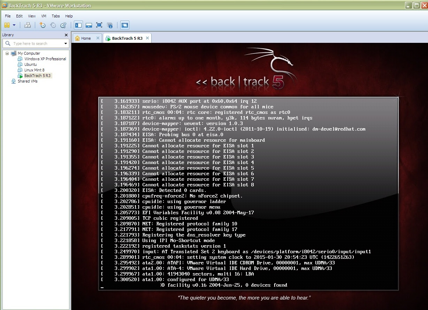Select the Linux Mint 8 VM
The height and width of the screenshot is (310, 428).
[34, 70]
